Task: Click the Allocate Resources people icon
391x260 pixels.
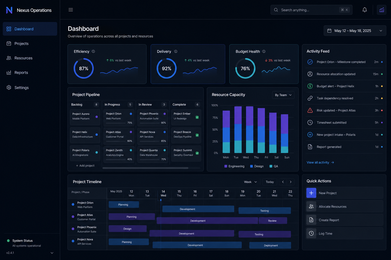Action: (x=311, y=206)
